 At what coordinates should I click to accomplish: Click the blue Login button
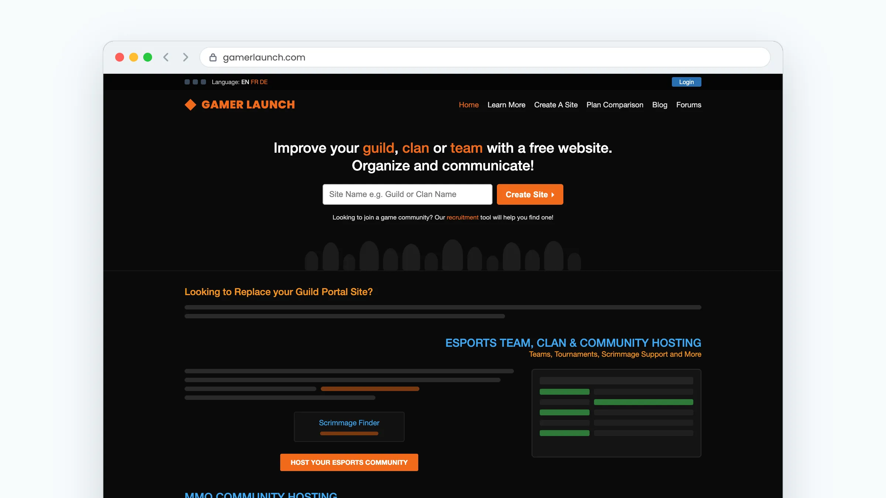click(687, 82)
